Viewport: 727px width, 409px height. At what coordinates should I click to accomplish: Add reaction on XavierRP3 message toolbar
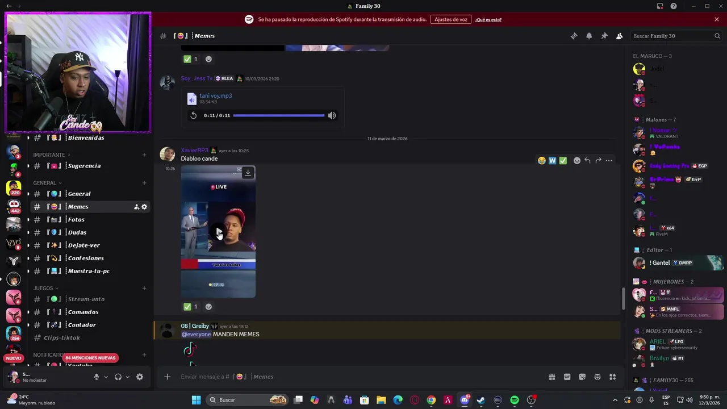pyautogui.click(x=577, y=161)
